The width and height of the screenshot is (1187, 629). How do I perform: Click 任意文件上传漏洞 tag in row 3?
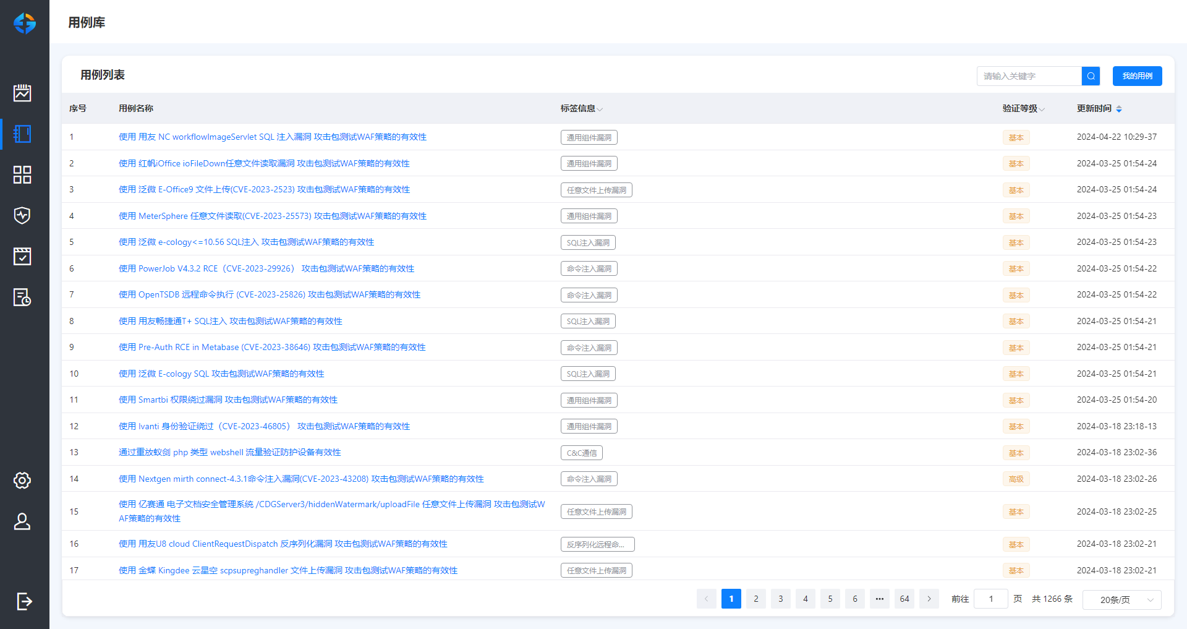tap(597, 190)
